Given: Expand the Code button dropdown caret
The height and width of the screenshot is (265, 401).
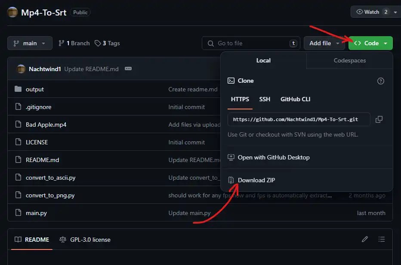Looking at the screenshot, I should click(386, 43).
